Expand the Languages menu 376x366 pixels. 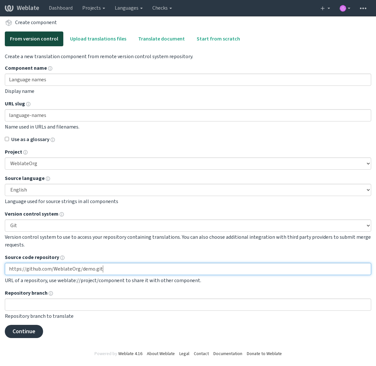coord(129,8)
